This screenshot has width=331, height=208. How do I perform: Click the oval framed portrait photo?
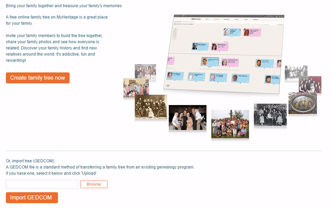tap(302, 103)
